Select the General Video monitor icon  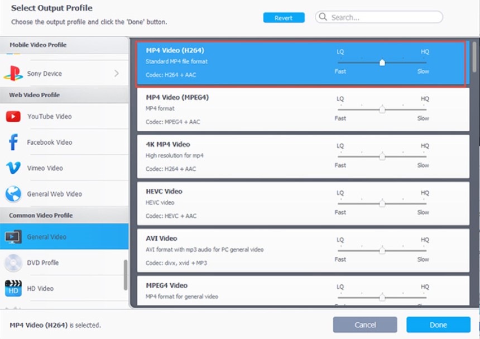pos(13,237)
